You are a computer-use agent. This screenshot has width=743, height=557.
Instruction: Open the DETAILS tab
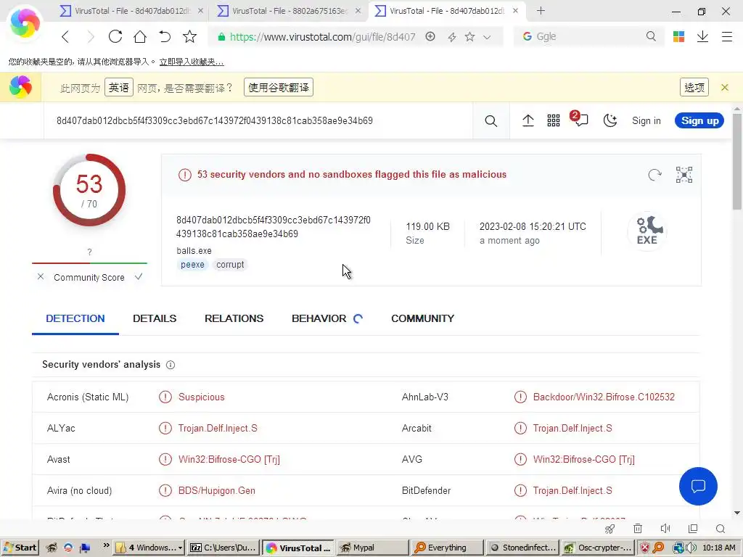155,318
